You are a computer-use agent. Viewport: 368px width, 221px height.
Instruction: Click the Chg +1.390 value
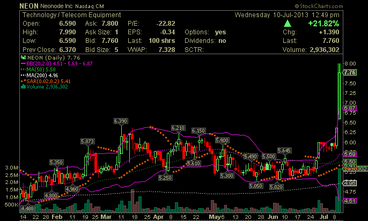pyautogui.click(x=329, y=32)
